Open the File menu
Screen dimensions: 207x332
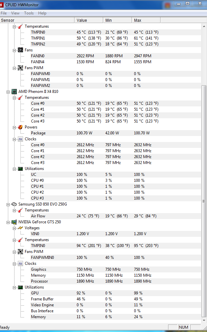(x=4, y=13)
